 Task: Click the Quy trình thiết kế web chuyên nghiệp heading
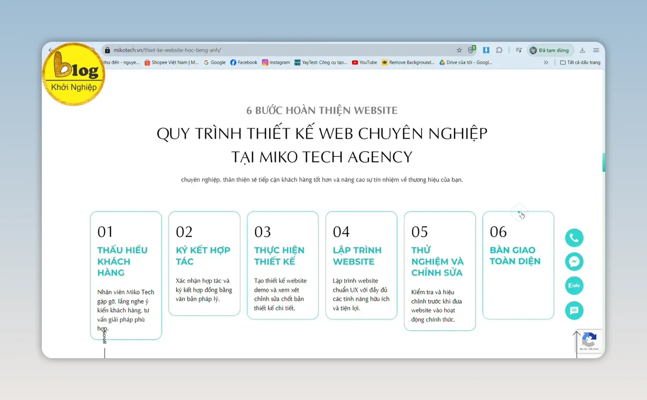[322, 133]
